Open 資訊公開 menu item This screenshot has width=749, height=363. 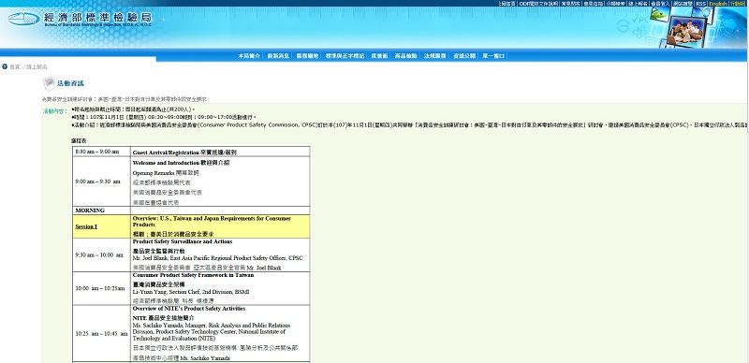(x=464, y=56)
